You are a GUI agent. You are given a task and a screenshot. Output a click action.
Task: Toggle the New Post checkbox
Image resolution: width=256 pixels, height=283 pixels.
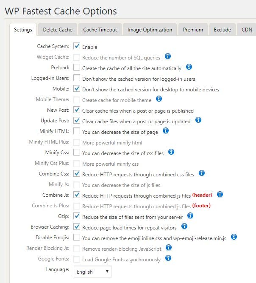(77, 110)
